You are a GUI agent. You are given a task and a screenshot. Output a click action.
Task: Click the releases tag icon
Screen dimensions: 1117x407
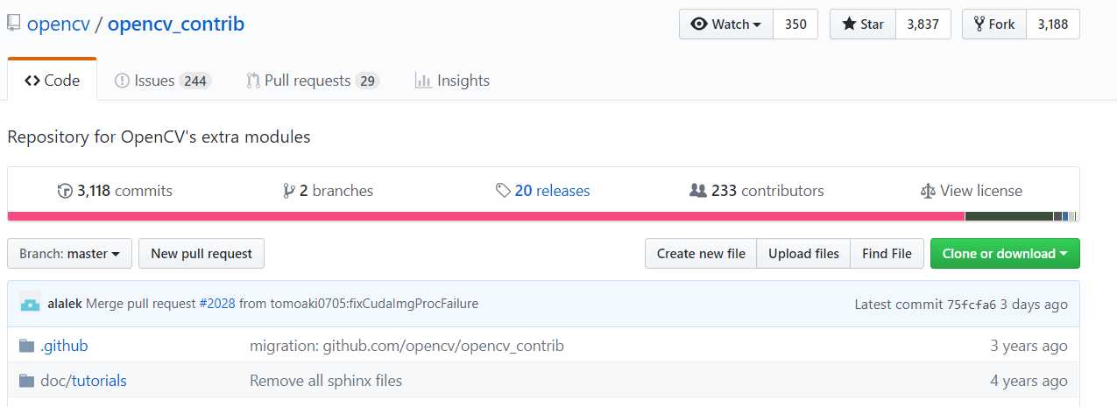pyautogui.click(x=503, y=191)
